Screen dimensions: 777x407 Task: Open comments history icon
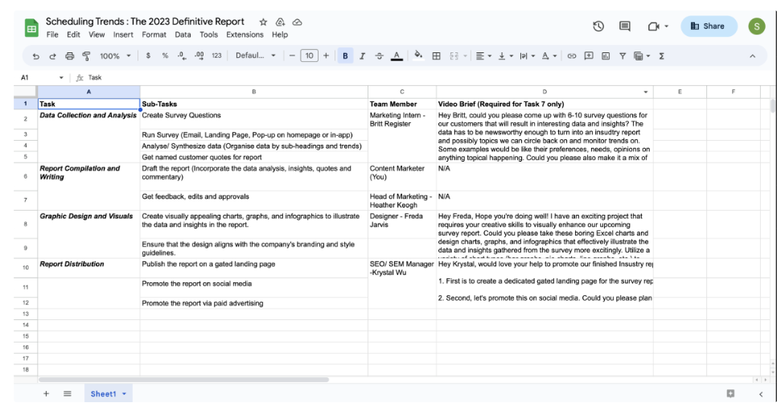pos(625,27)
